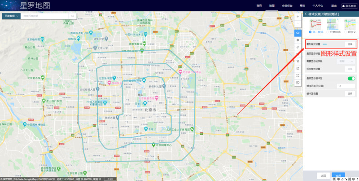Click the 北京网球中心 green marker
The image size is (359, 181).
153,145
